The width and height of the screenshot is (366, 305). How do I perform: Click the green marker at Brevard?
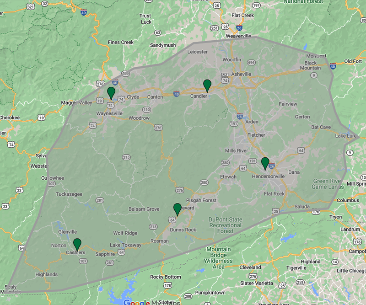coord(177,209)
